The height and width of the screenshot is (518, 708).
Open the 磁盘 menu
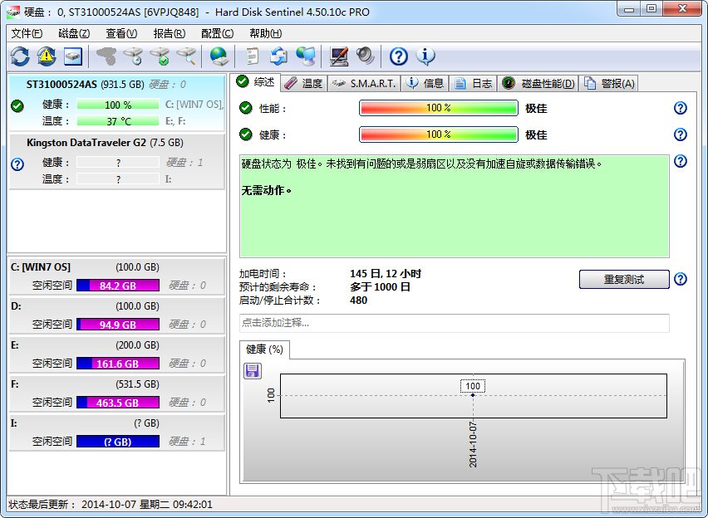point(73,32)
